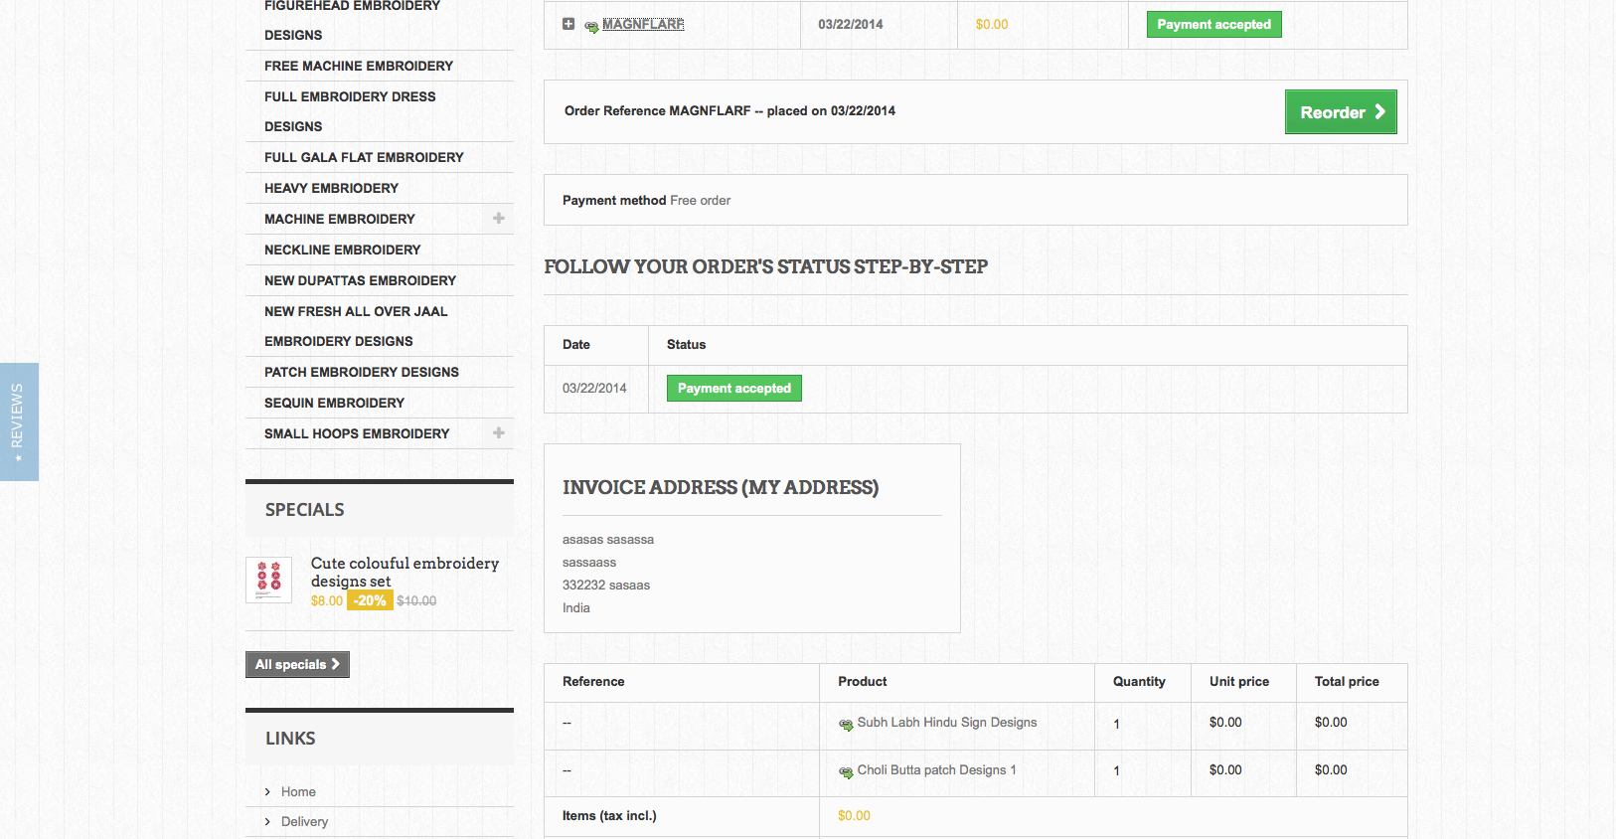The width and height of the screenshot is (1616, 839).
Task: Open Cute colouful embroidery designs set title
Action: [404, 572]
